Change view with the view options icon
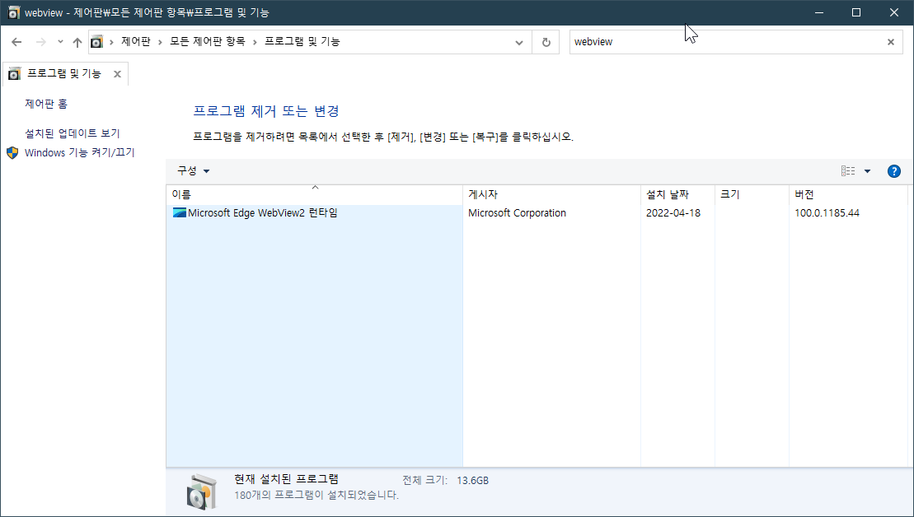Viewport: 914px width, 517px height. click(848, 171)
